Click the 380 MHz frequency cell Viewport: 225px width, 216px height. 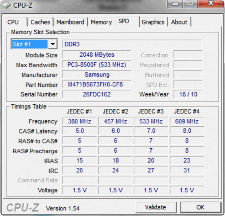80,121
